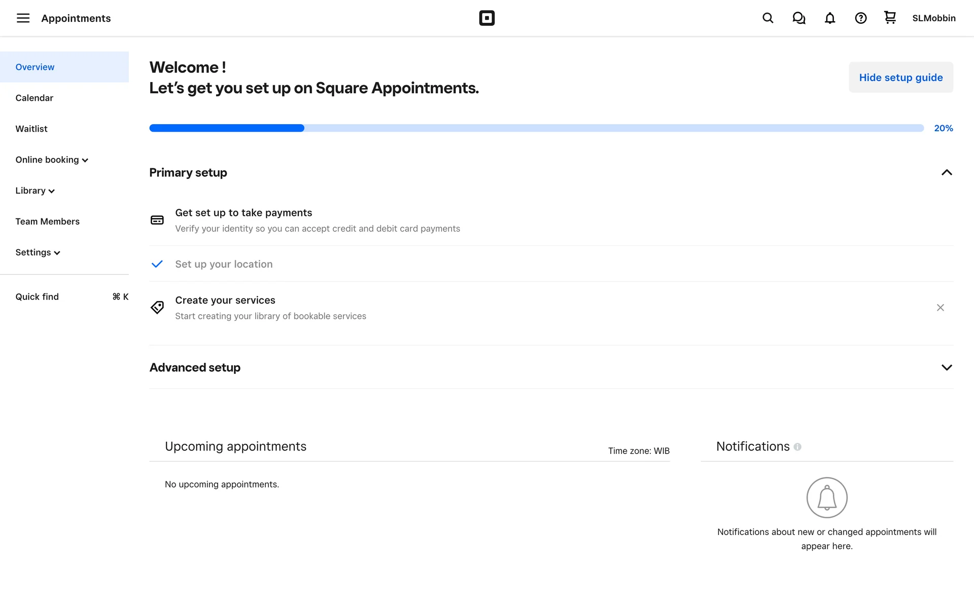Click the Set up your location checkmark
The image size is (974, 608).
[157, 264]
